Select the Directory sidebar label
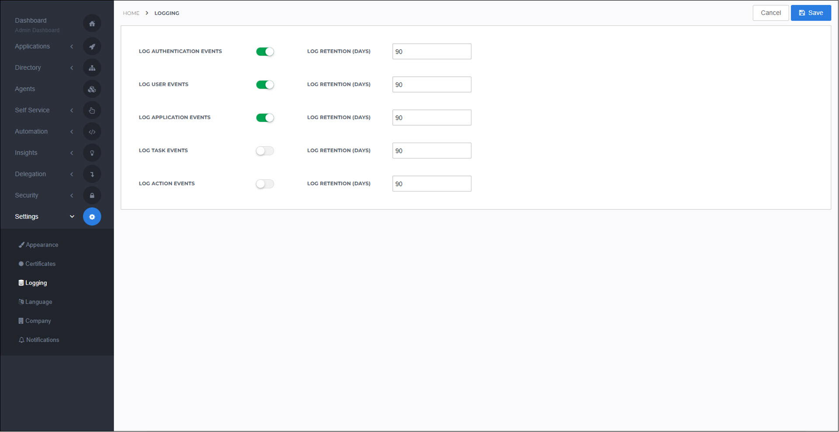Viewport: 839px width, 432px height. tap(28, 68)
